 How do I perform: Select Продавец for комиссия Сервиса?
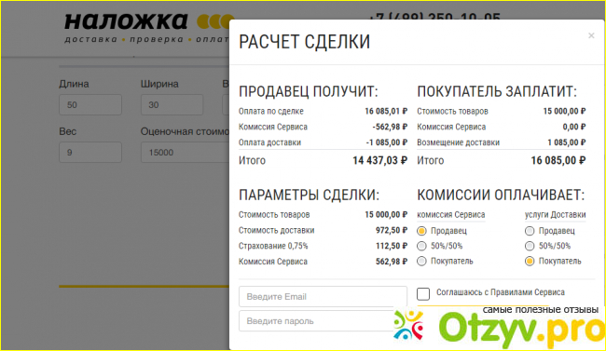(421, 231)
